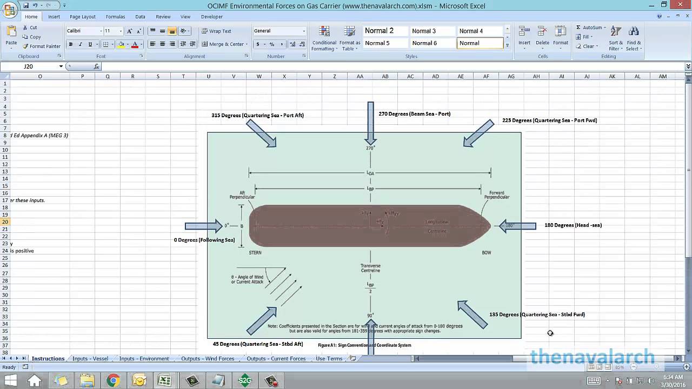
Task: Open Find & Select menu
Action: 634,38
